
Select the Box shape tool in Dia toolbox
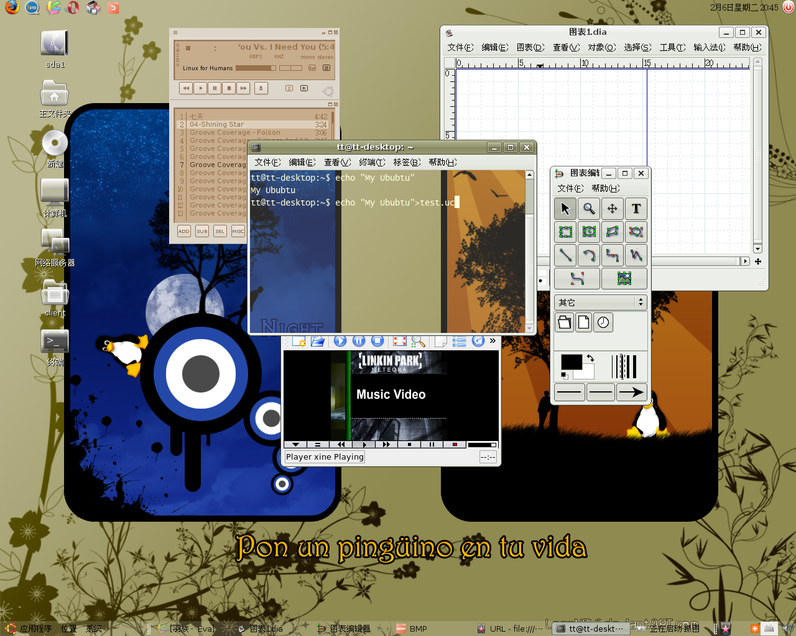[565, 232]
